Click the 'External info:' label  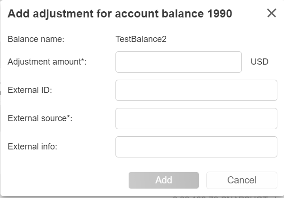pos(32,147)
